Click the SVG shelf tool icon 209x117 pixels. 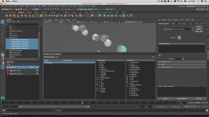pyautogui.click(x=41, y=16)
